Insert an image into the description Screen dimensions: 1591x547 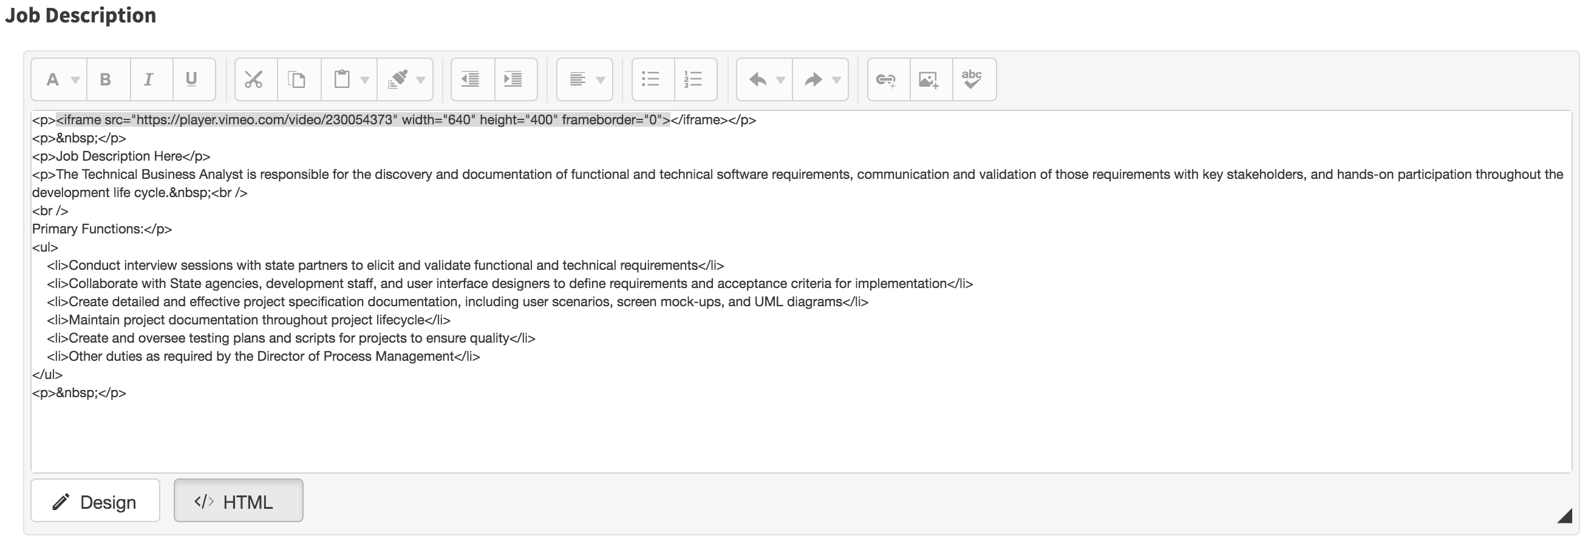[930, 79]
